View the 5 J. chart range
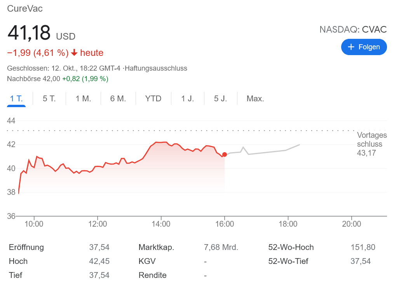The image size is (394, 288). click(220, 99)
